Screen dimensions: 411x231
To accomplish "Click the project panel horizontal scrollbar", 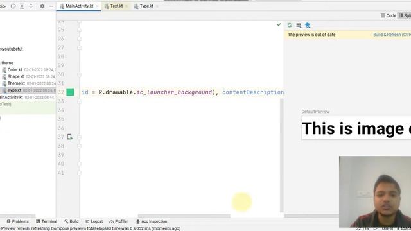I will (17, 216).
